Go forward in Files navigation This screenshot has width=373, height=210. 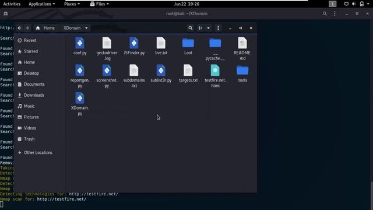coord(27,28)
